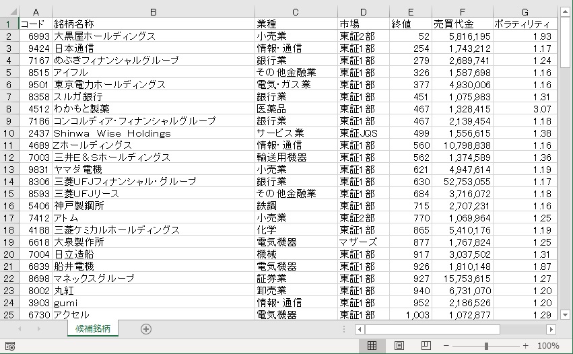Click horizontal scrollbar left arrow
This screenshot has width=573, height=354.
click(360, 329)
